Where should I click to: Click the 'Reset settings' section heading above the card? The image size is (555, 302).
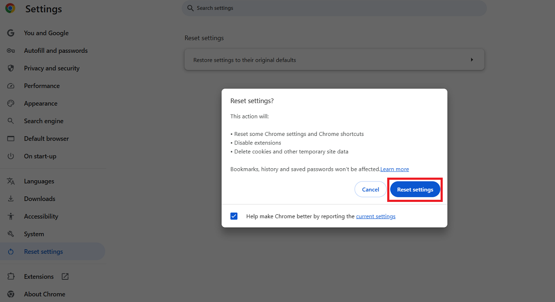coord(204,38)
